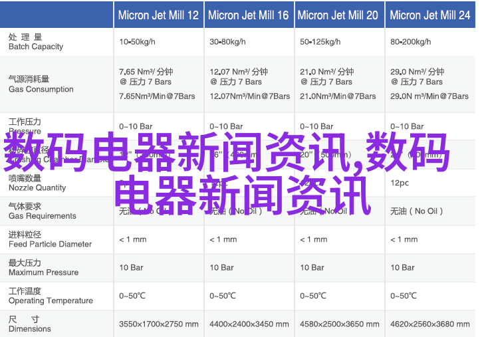Click the Micron Jet Mill 12 column header

pos(159,15)
